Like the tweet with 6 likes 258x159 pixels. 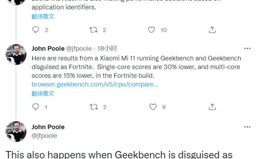coord(153,107)
